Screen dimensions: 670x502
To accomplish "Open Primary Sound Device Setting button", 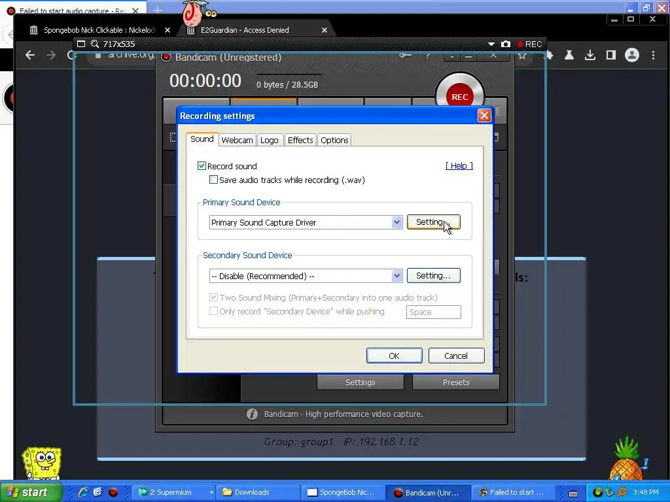I will [x=434, y=222].
